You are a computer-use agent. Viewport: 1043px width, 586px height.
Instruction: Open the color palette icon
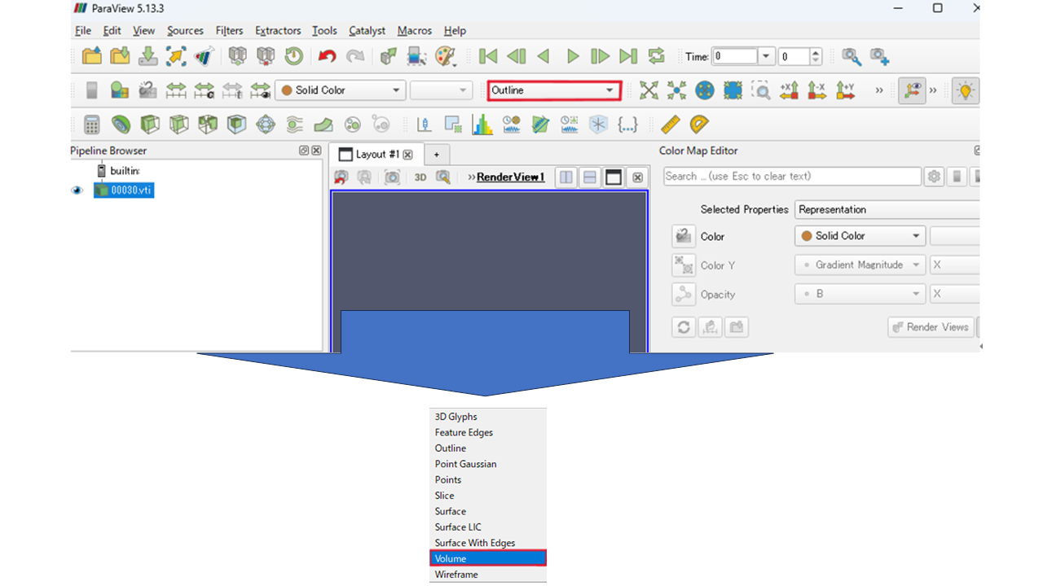point(444,55)
